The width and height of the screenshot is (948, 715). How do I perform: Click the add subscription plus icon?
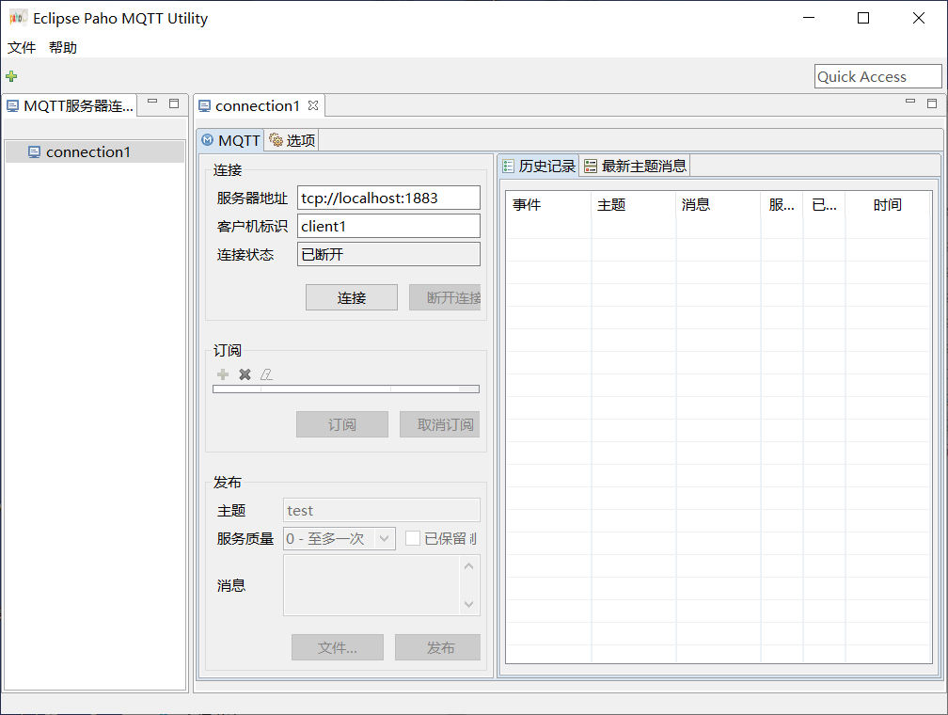[223, 374]
